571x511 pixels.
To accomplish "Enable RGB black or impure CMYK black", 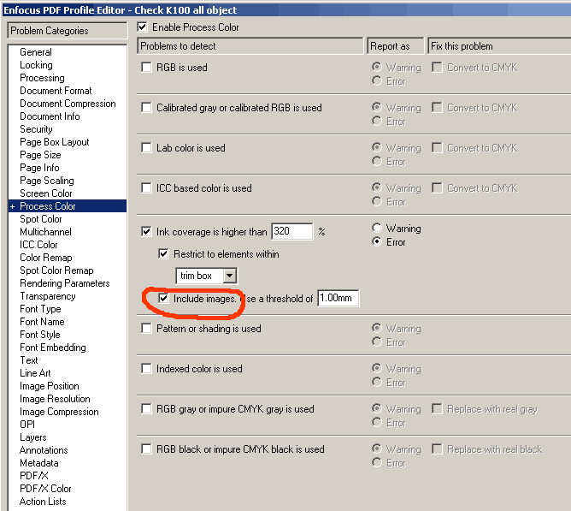I will coord(146,449).
